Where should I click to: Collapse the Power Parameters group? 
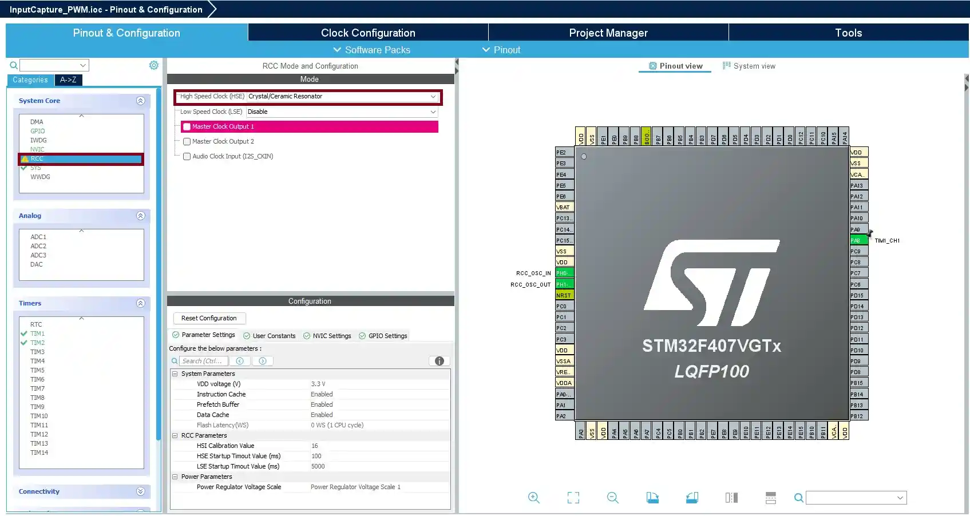(175, 477)
